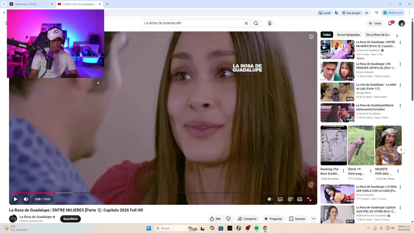The image size is (414, 233).
Task: Open the UN PRÍNCIPE ARTIFICIAL thumbnail
Action: click(337, 72)
